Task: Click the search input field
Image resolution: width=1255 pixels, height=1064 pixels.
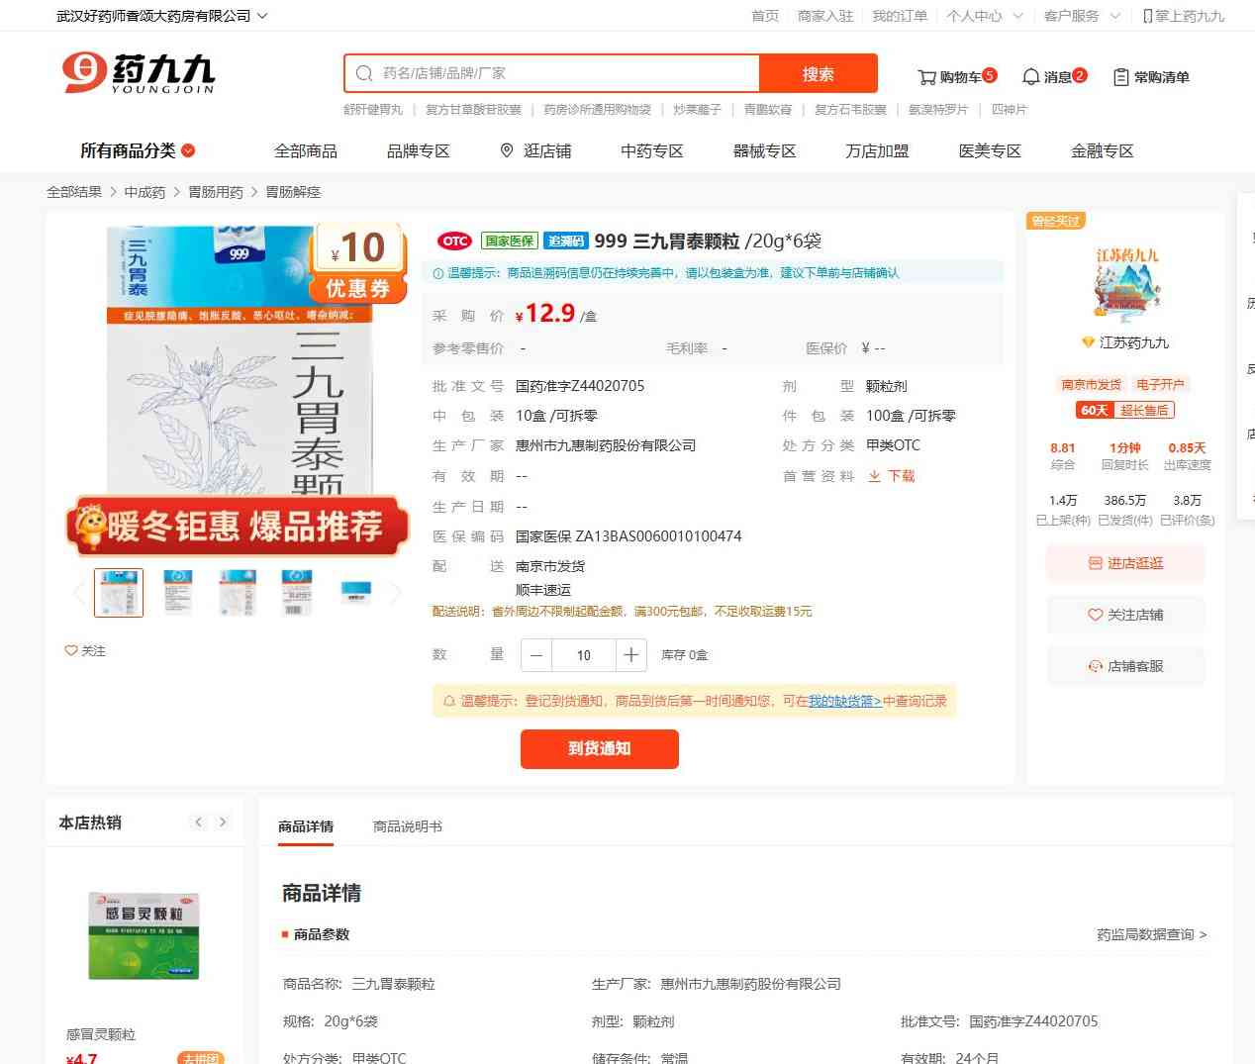Action: coord(564,73)
